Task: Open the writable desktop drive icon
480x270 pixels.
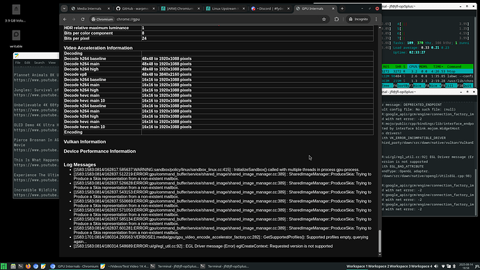Action: pos(16,39)
